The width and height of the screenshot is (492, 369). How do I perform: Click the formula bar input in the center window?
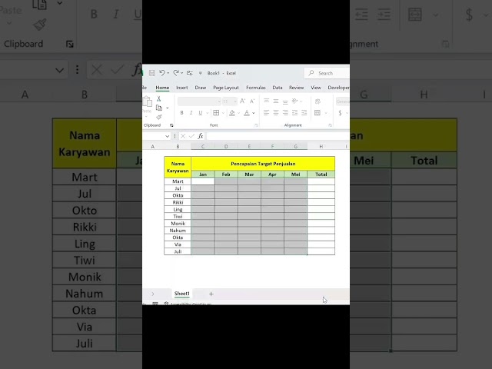pos(278,136)
